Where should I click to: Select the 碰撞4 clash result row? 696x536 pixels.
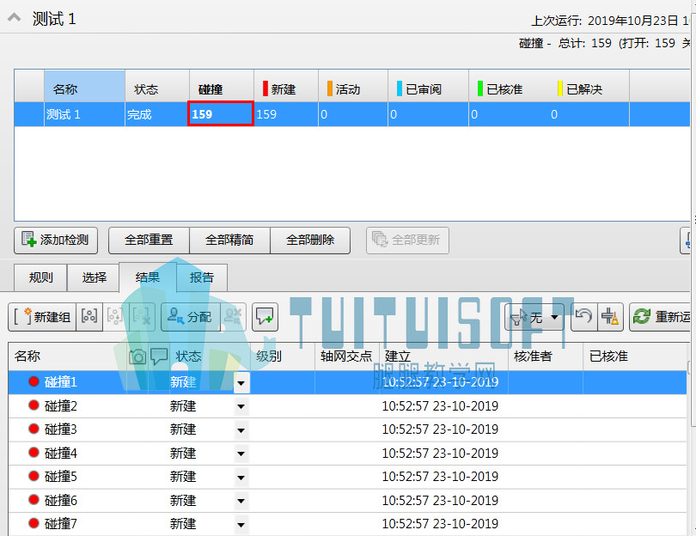click(347, 454)
